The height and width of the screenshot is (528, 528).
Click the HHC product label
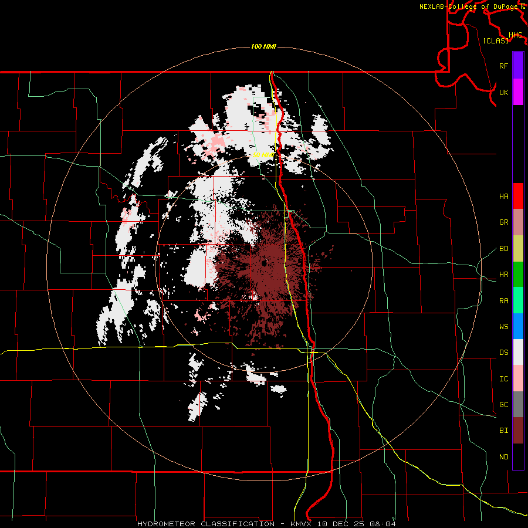[516, 35]
